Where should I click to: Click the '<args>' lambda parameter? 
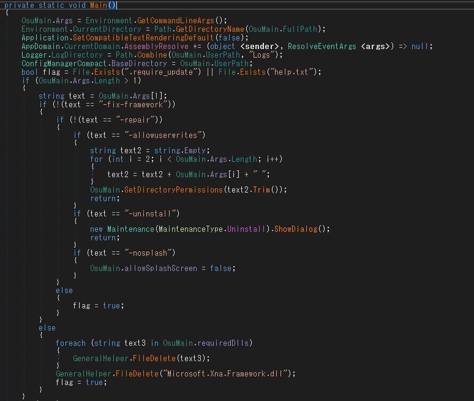(375, 47)
